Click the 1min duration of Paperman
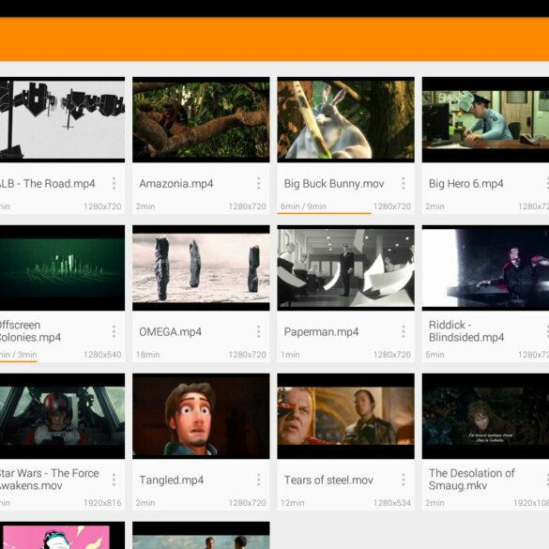This screenshot has height=549, width=549. (290, 355)
